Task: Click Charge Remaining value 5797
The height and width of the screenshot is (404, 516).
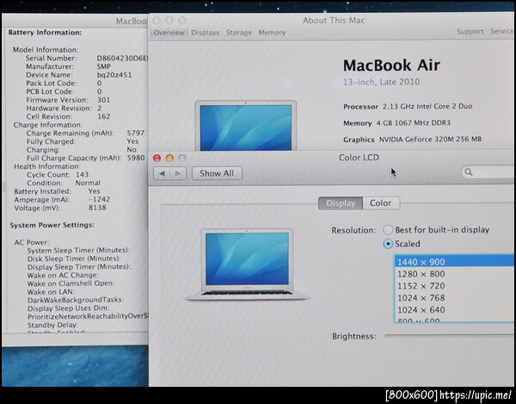Action: tap(136, 133)
